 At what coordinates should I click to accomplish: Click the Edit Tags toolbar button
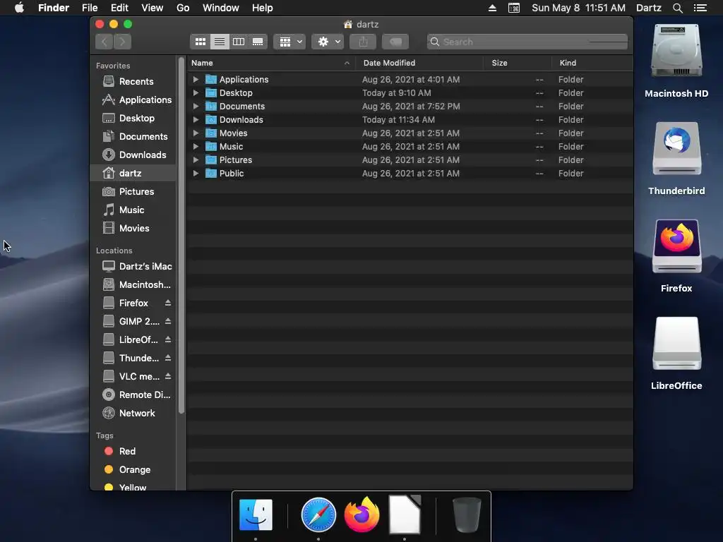point(395,42)
